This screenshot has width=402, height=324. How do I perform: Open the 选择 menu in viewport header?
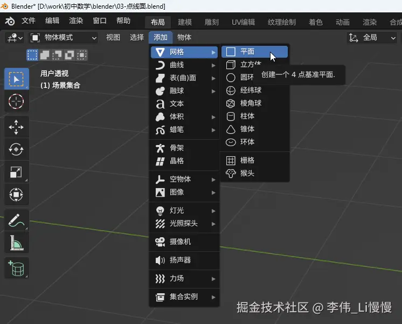pyautogui.click(x=137, y=37)
